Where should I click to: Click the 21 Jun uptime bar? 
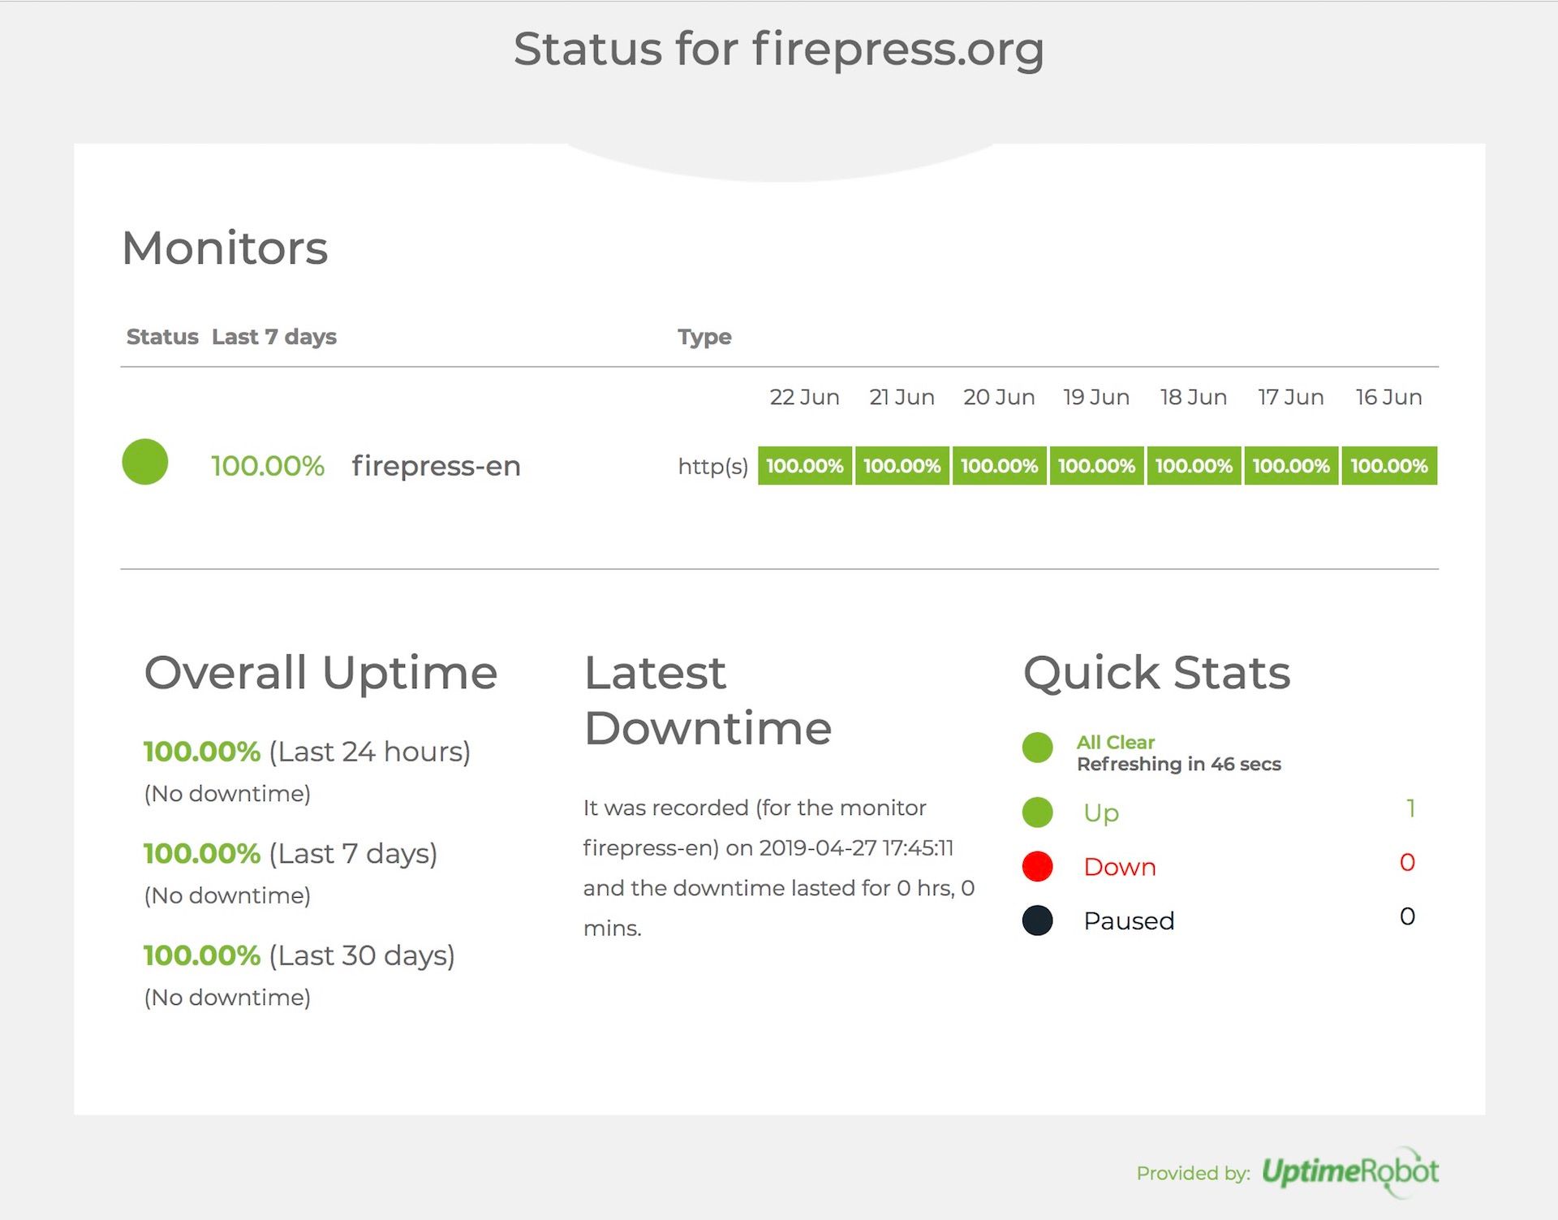[x=902, y=466]
